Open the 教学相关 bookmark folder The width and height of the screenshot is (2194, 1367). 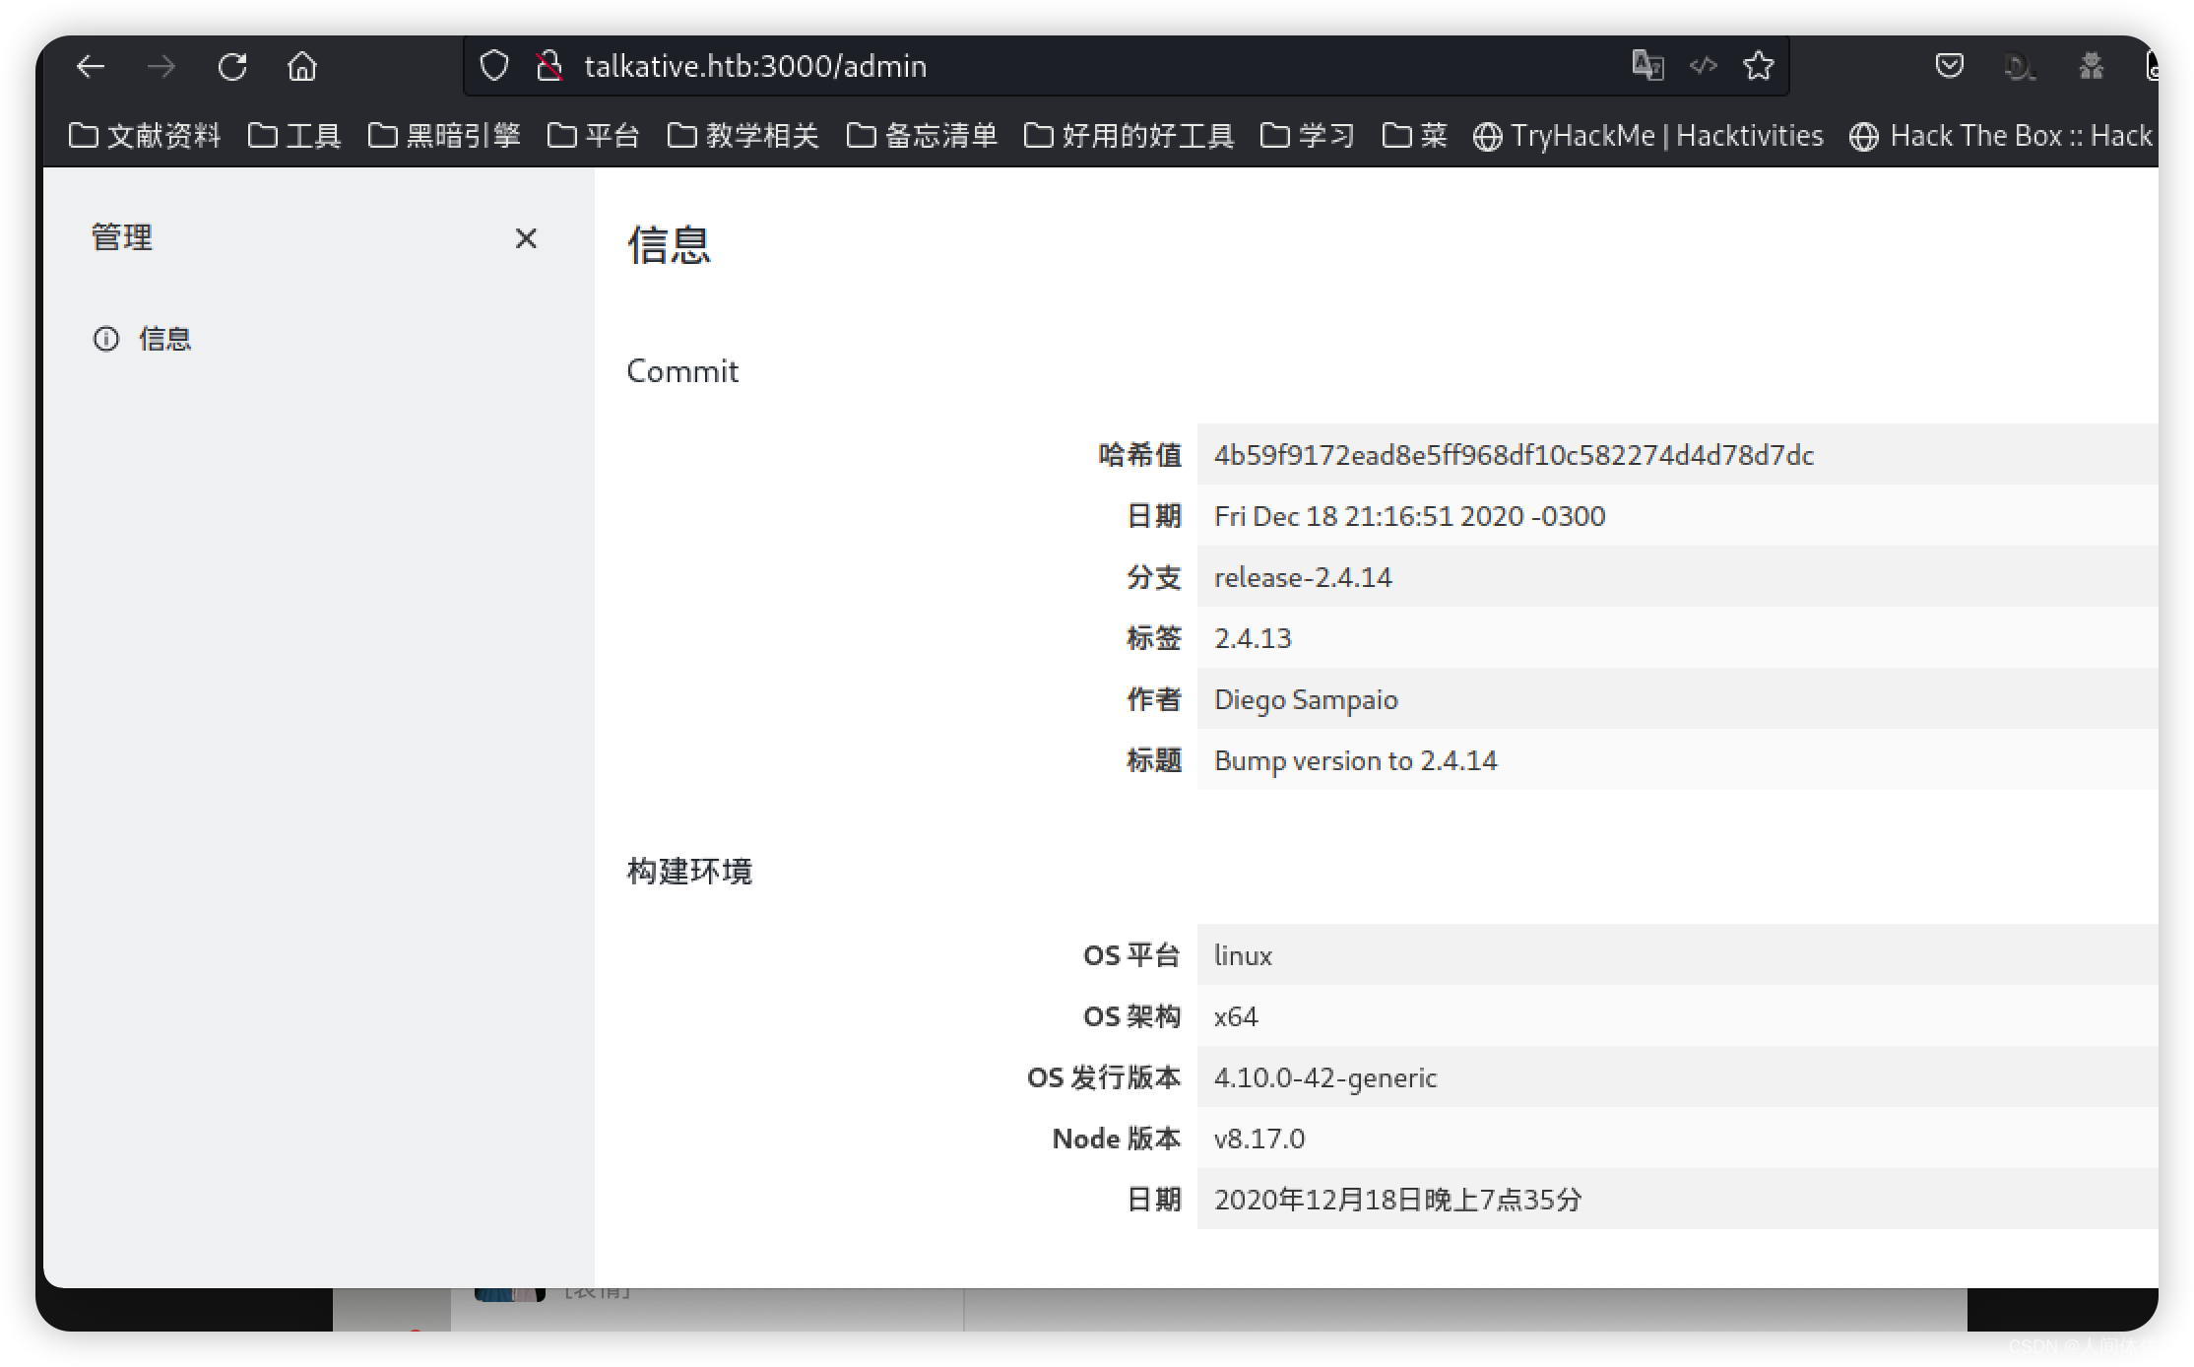pyautogui.click(x=743, y=135)
